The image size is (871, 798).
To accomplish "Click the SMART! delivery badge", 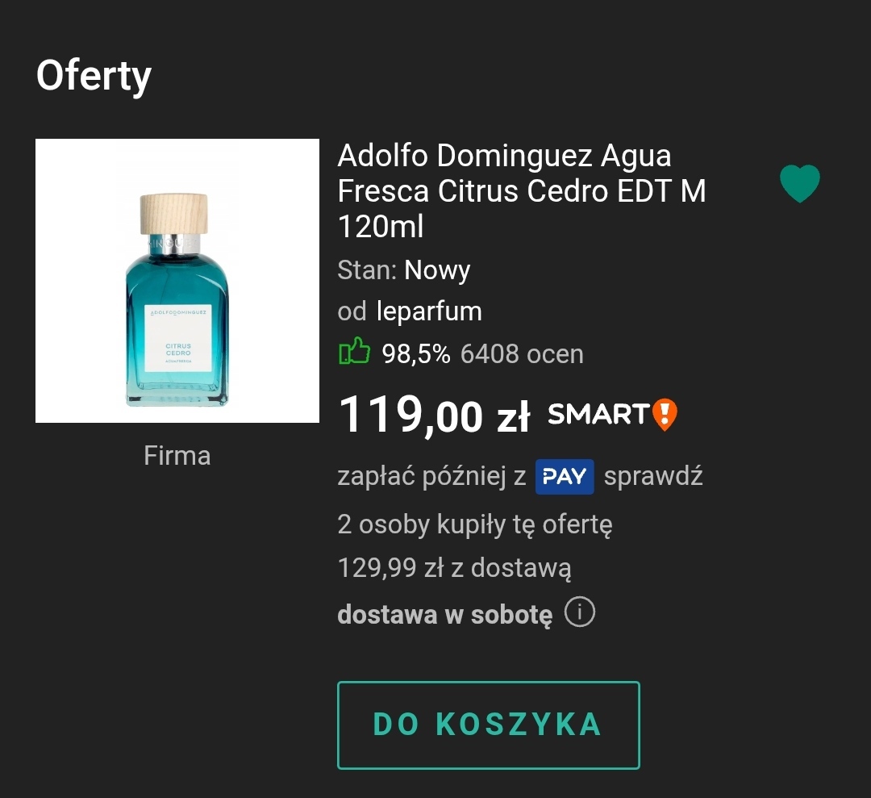I will click(611, 415).
